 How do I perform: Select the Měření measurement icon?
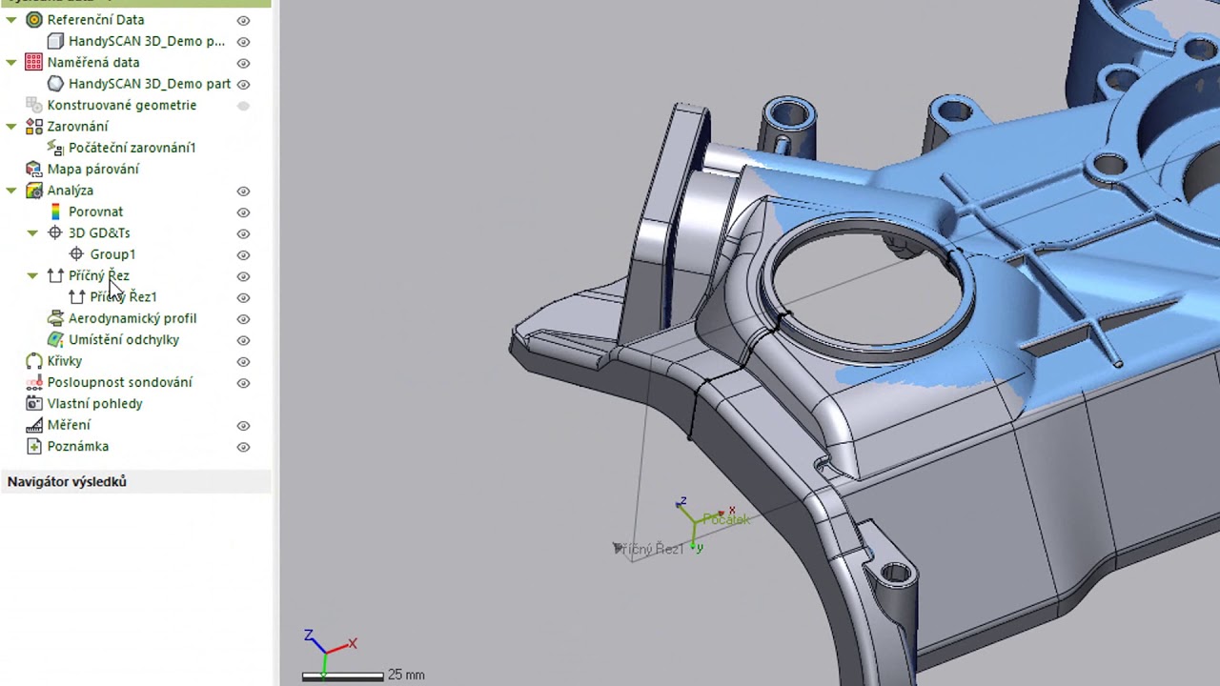coord(34,425)
